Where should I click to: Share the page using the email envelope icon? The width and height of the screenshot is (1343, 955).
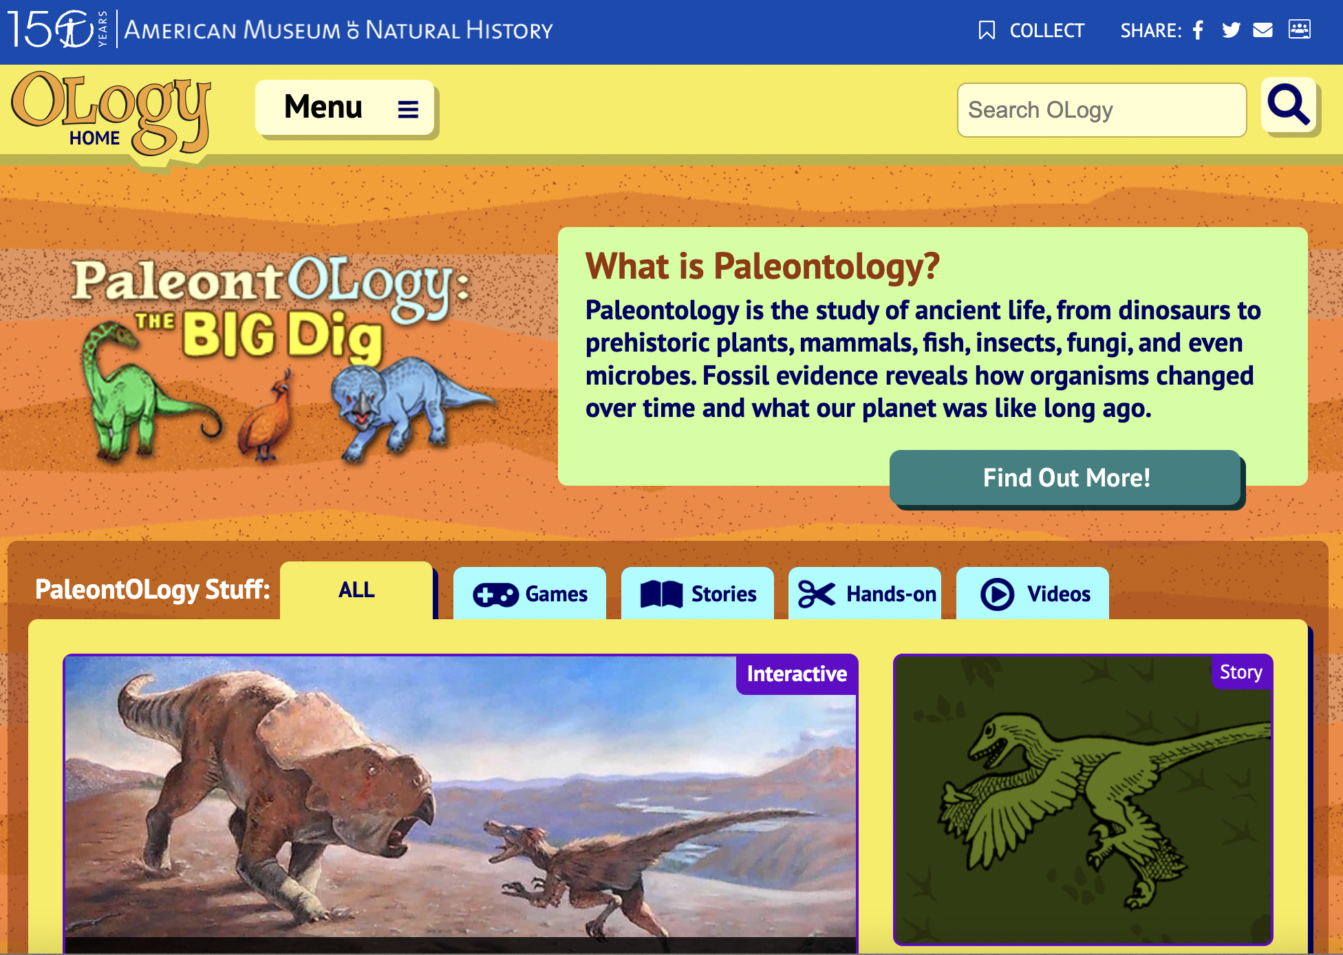pos(1264,30)
